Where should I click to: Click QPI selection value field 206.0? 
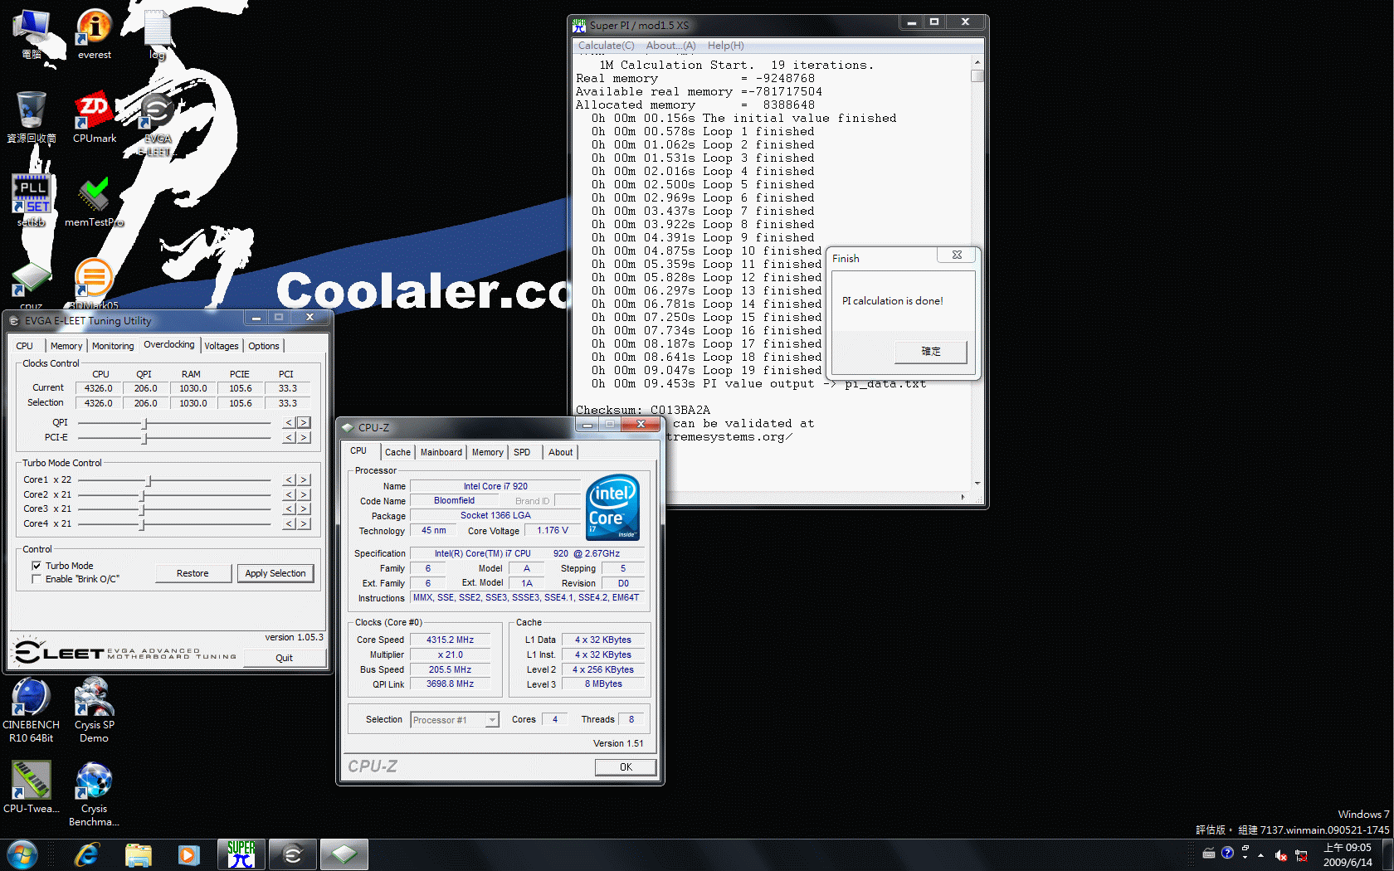click(146, 403)
